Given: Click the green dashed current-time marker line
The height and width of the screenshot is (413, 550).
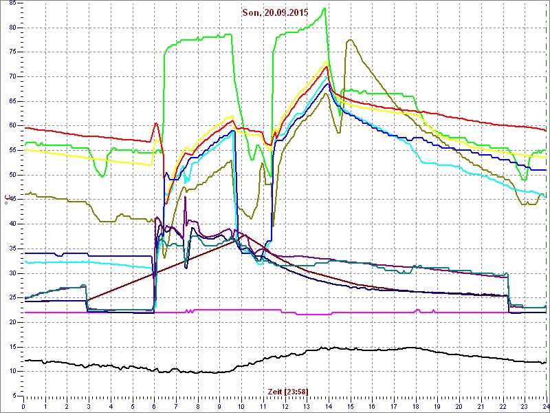Looking at the screenshot, I should coord(546,200).
